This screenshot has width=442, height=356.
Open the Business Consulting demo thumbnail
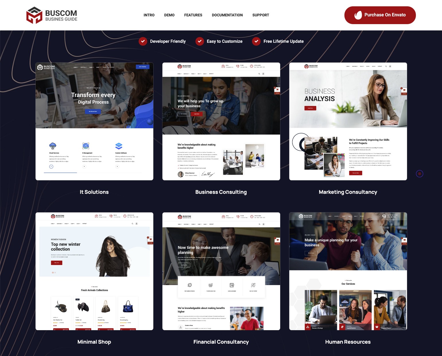point(221,121)
